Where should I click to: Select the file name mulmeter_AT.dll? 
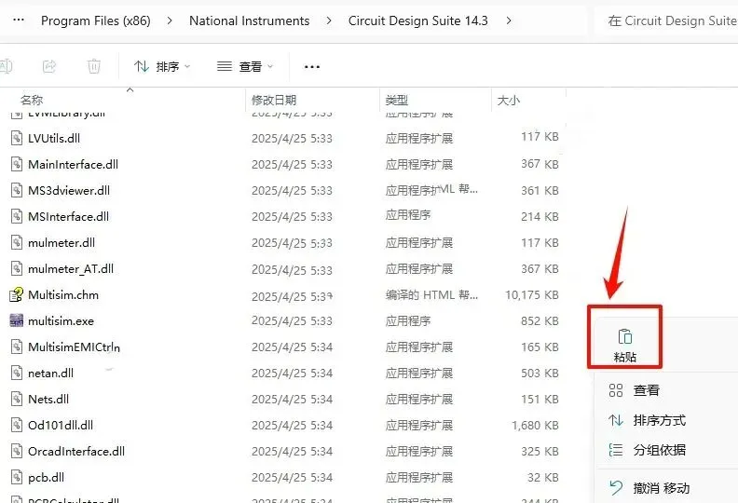pos(71,268)
